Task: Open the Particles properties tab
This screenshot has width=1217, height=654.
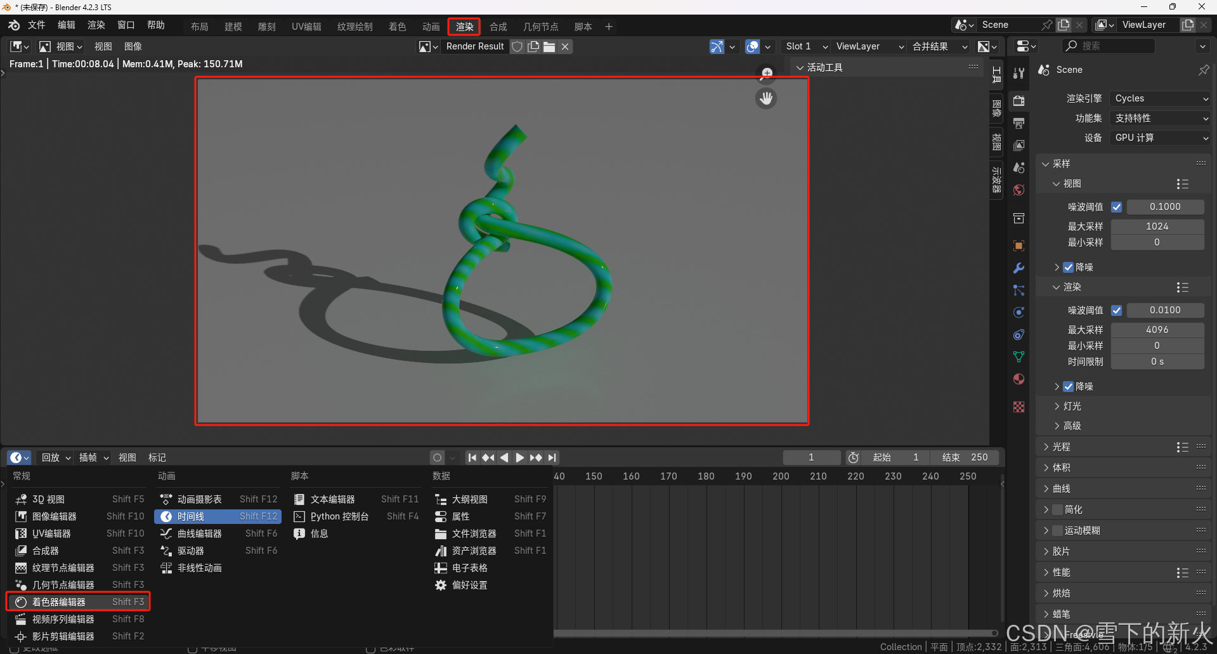Action: point(1019,290)
